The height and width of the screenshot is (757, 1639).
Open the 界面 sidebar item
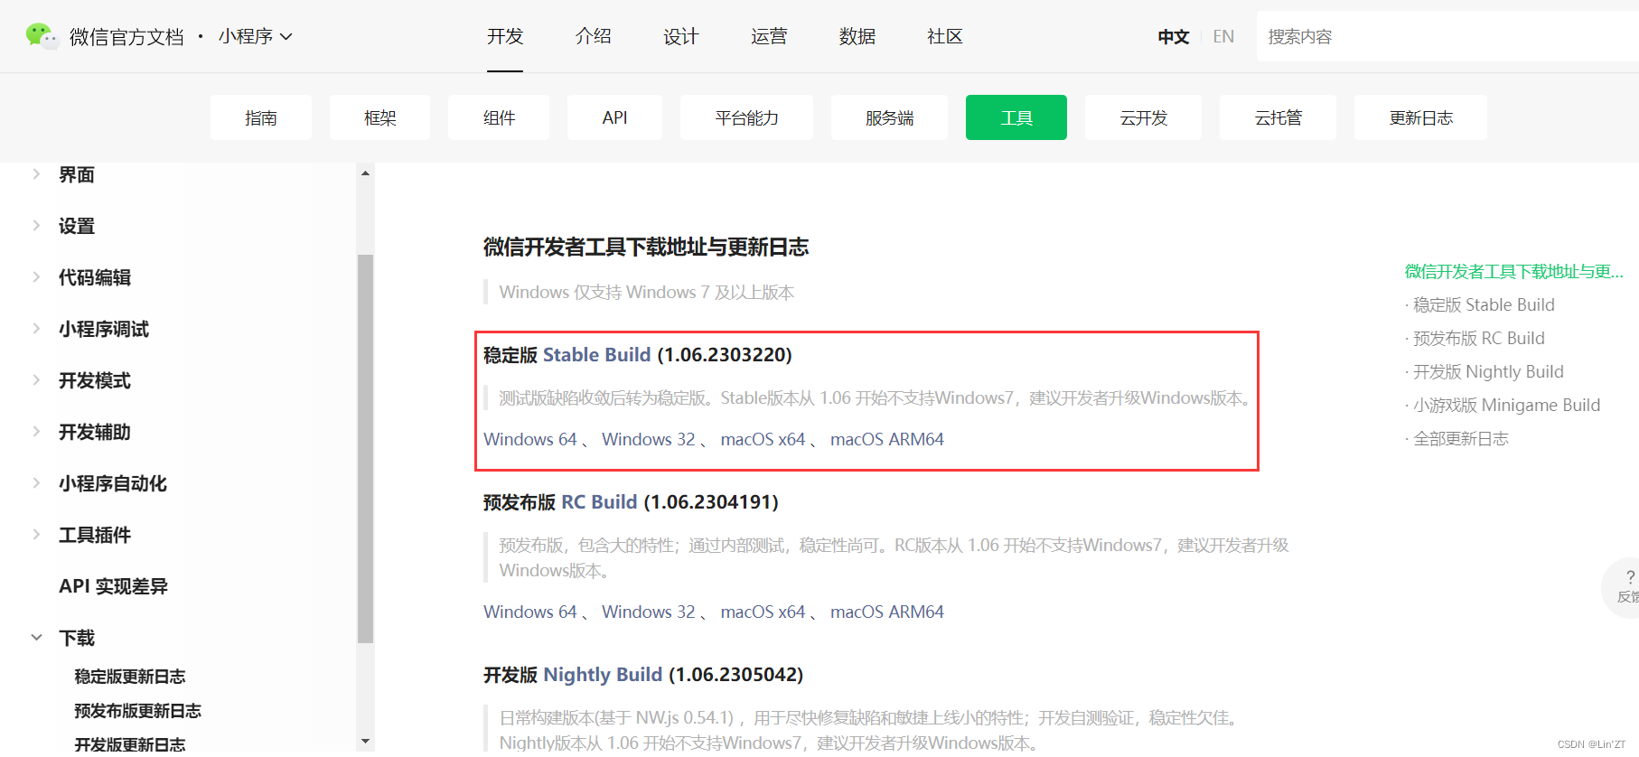(77, 174)
